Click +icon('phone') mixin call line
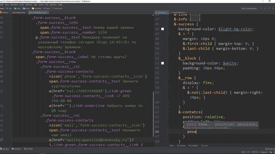Screen dimensions: 275x154 coord(98,77)
